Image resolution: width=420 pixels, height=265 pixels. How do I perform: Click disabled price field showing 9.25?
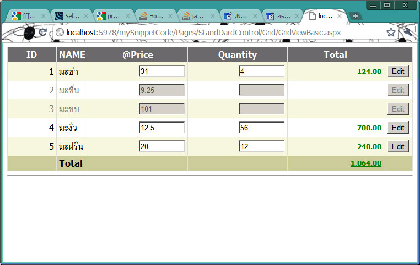tap(162, 90)
